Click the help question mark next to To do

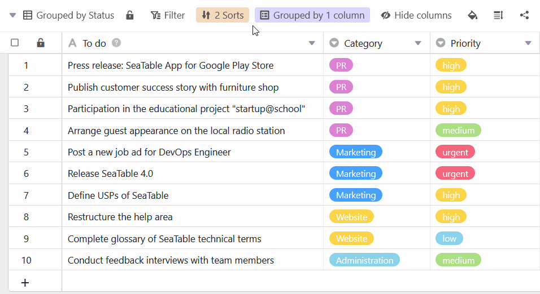pos(116,43)
